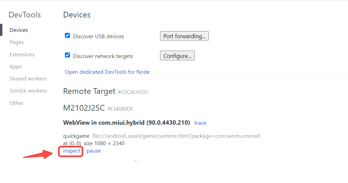Click the M2102J2SC device name
Viewport: 348px width, 183px height.
pos(84,108)
